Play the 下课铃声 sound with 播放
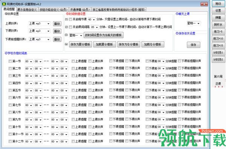 (57, 31)
